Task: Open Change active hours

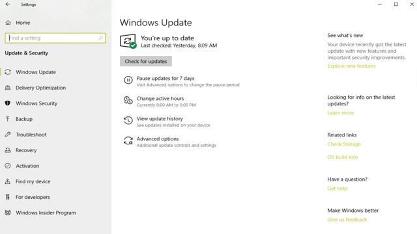Action: tap(160, 98)
